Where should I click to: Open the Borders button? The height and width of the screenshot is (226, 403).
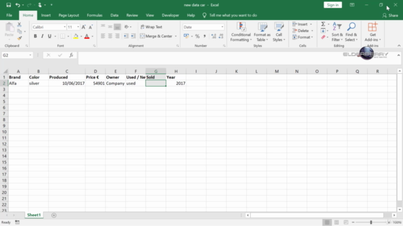62,36
